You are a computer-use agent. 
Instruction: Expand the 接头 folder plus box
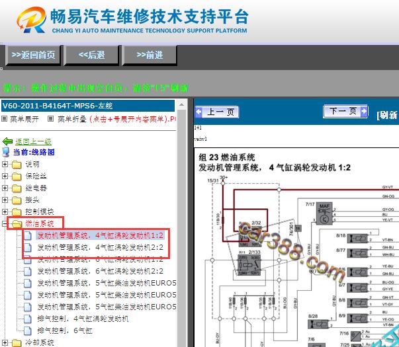(5, 200)
